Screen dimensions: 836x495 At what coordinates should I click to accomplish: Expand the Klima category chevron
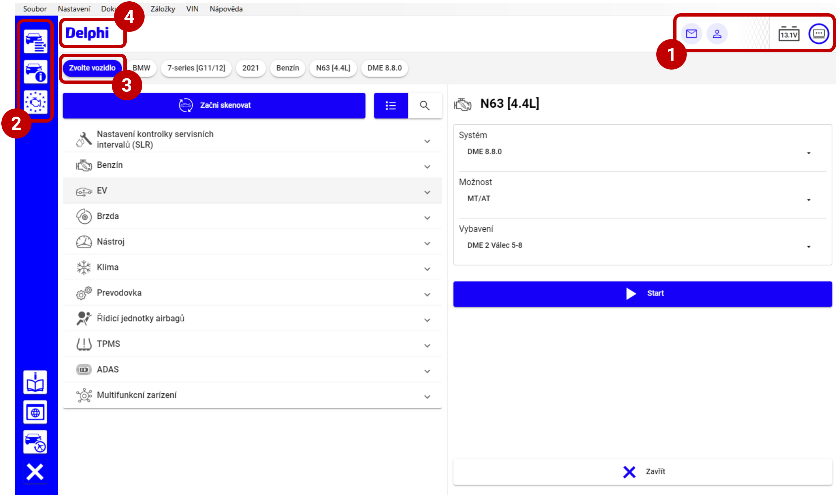[x=427, y=269]
